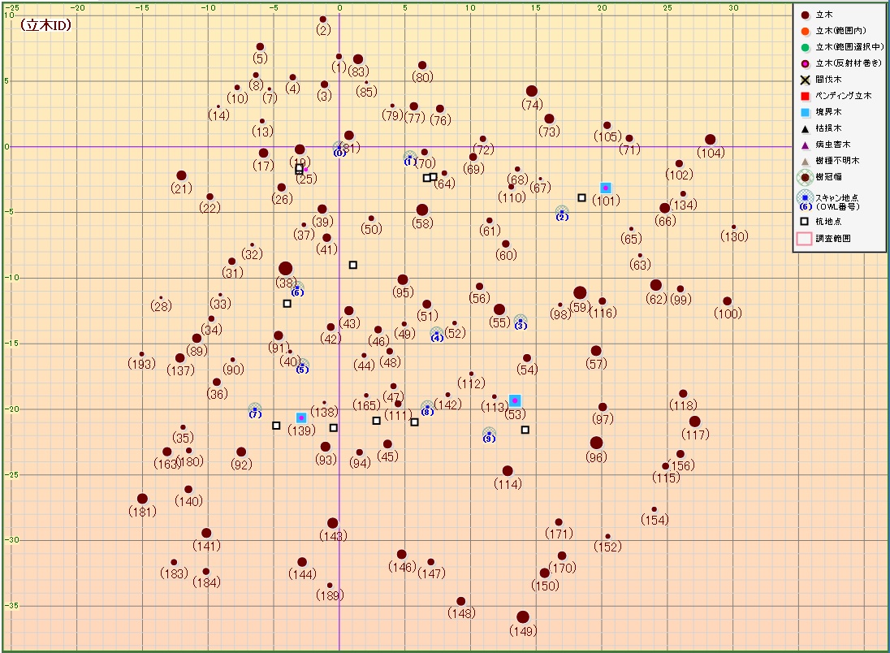Click tree marker 148
The image size is (890, 653).
tap(461, 601)
